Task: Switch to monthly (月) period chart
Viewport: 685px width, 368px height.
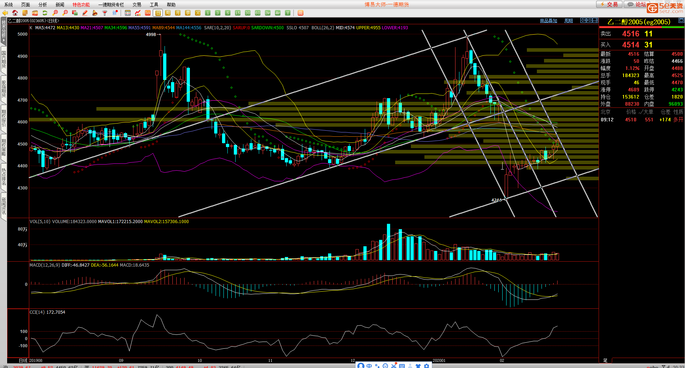Action: [178, 13]
